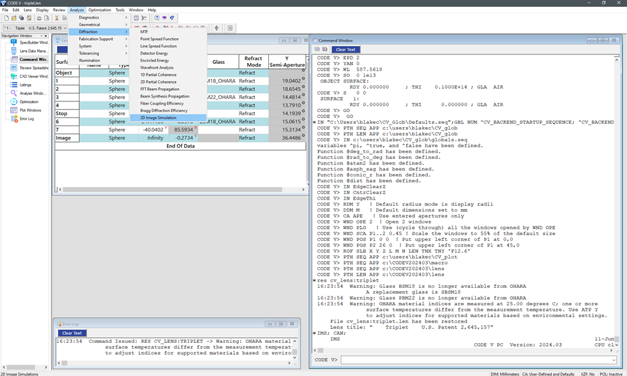
Task: Click the New lens toolbar icon
Action: (x=6, y=18)
